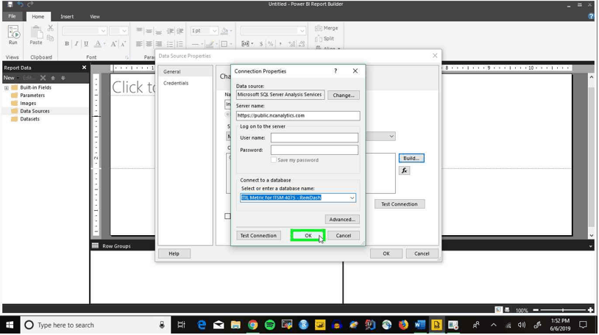599x335 pixels.
Task: Toggle Bold formatting in Font group
Action: (x=67, y=44)
